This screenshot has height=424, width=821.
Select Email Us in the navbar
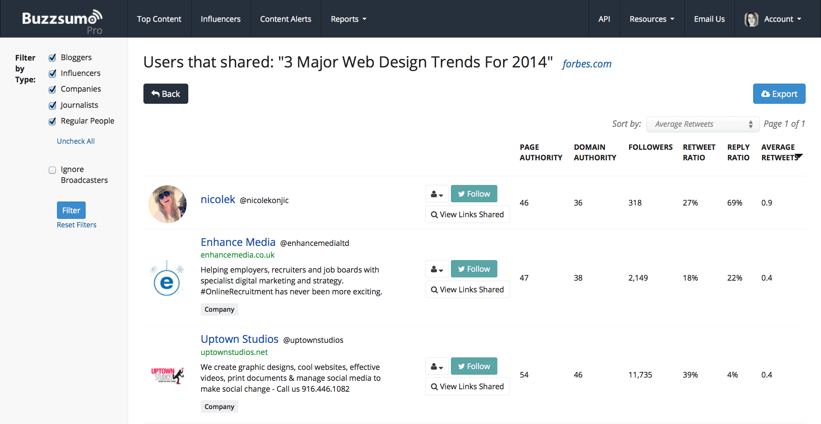(709, 19)
